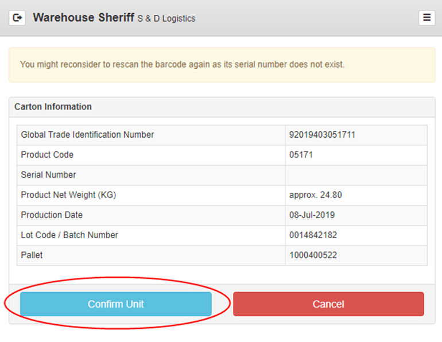Cancel the carton confirmation
The width and height of the screenshot is (442, 342).
[328, 304]
